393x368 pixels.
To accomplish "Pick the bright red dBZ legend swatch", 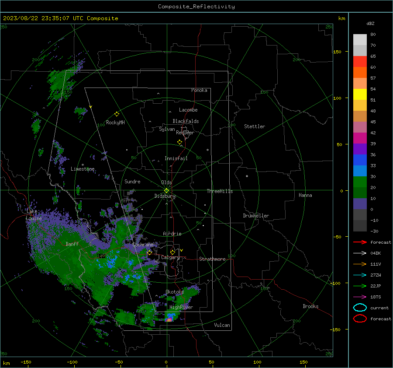I will coord(360,62).
